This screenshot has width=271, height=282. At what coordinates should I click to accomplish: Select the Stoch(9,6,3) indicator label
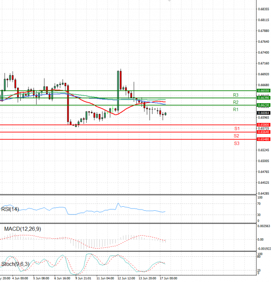click(x=15, y=264)
